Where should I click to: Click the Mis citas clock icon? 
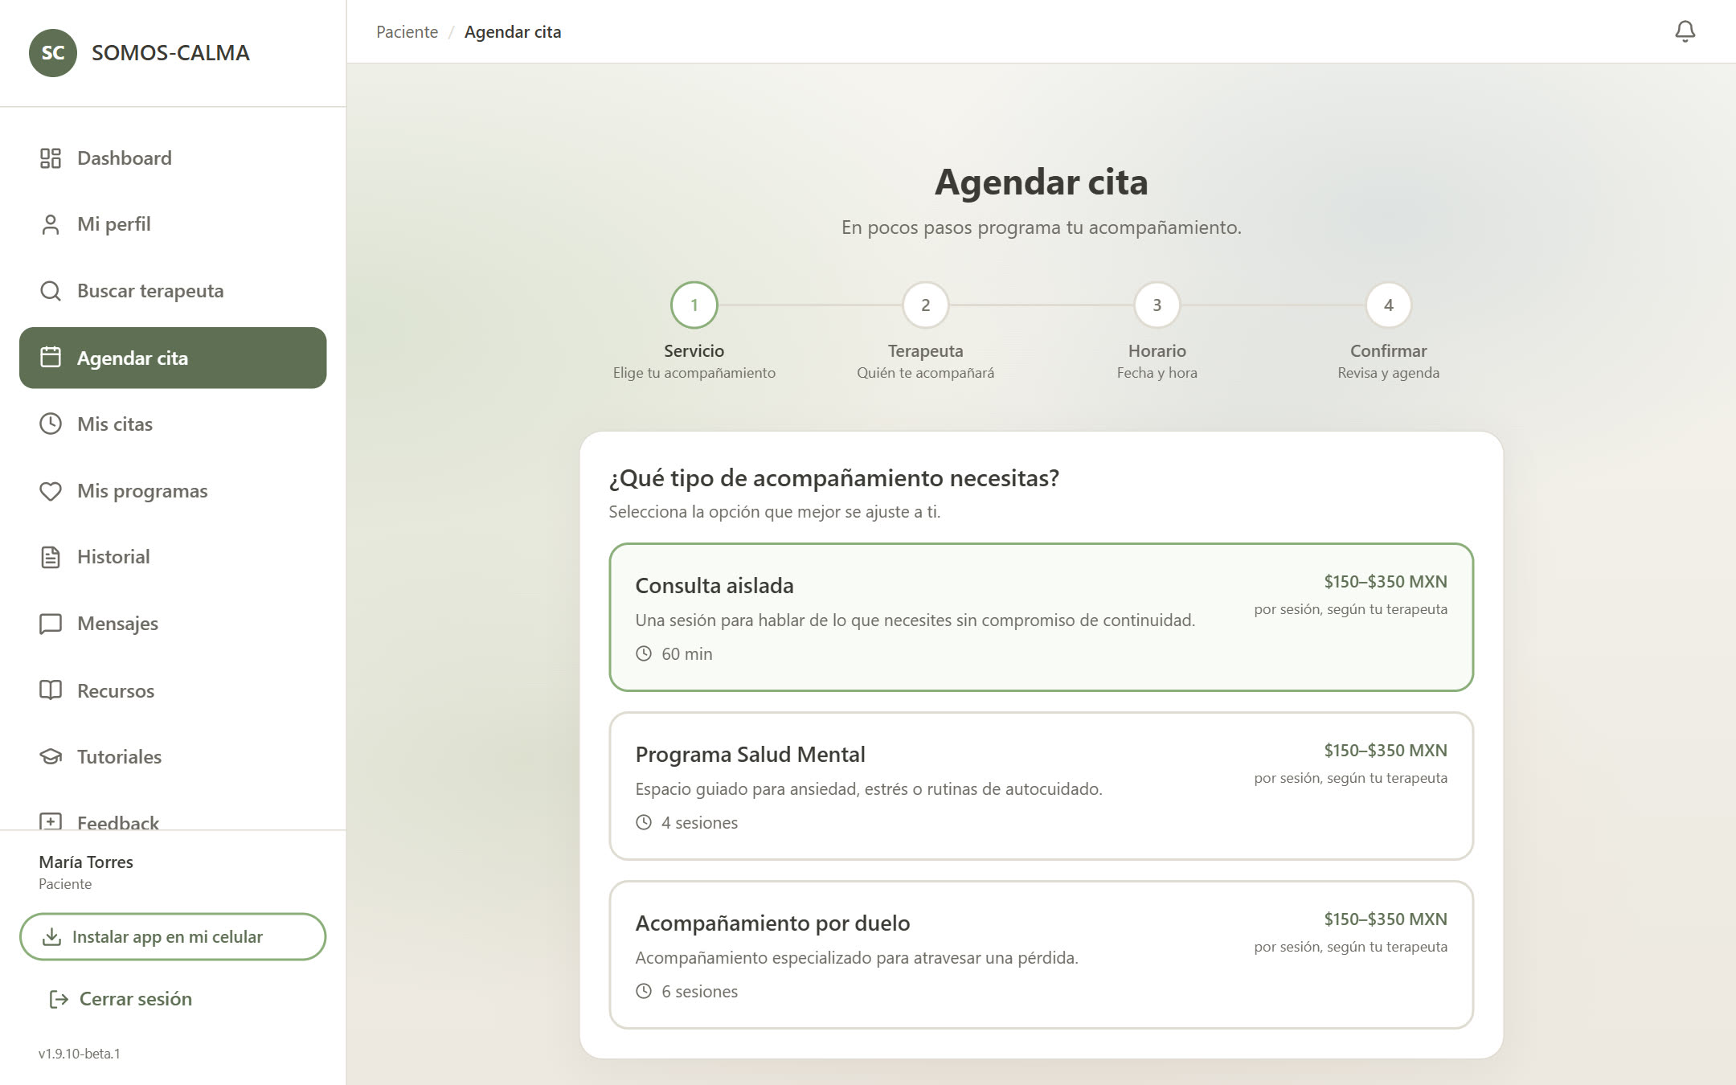51,424
